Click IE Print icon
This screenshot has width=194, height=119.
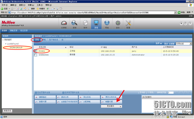(x=57, y=9)
